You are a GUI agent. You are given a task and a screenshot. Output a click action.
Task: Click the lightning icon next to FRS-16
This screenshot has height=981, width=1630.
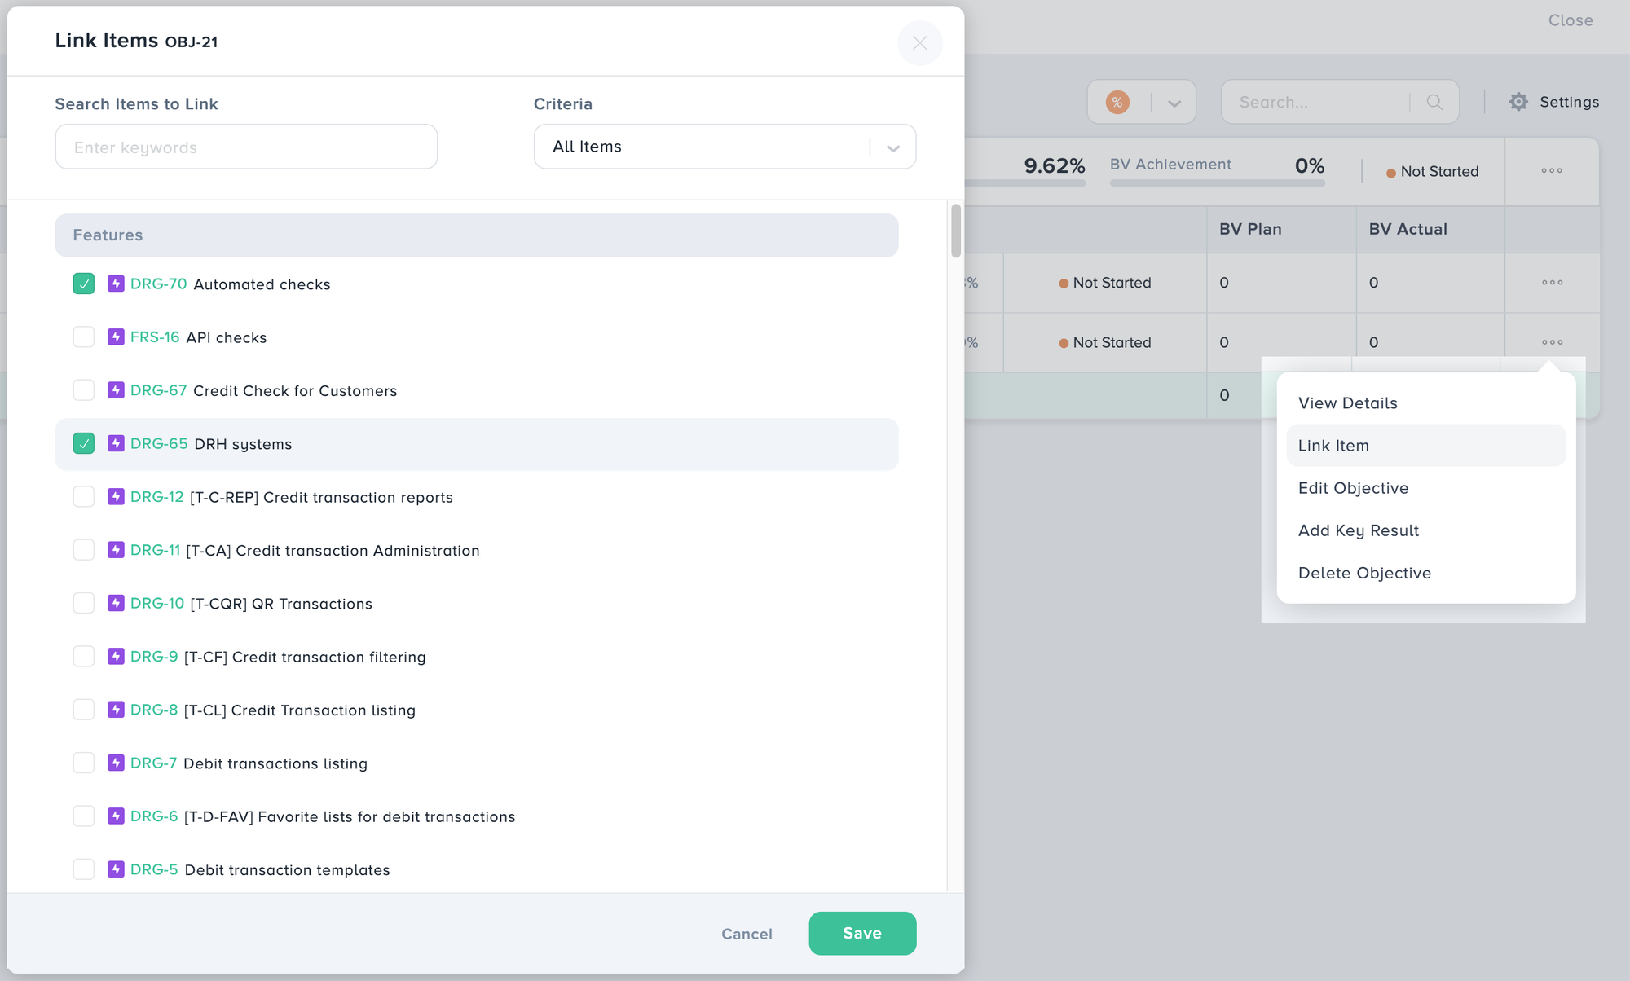(x=116, y=337)
